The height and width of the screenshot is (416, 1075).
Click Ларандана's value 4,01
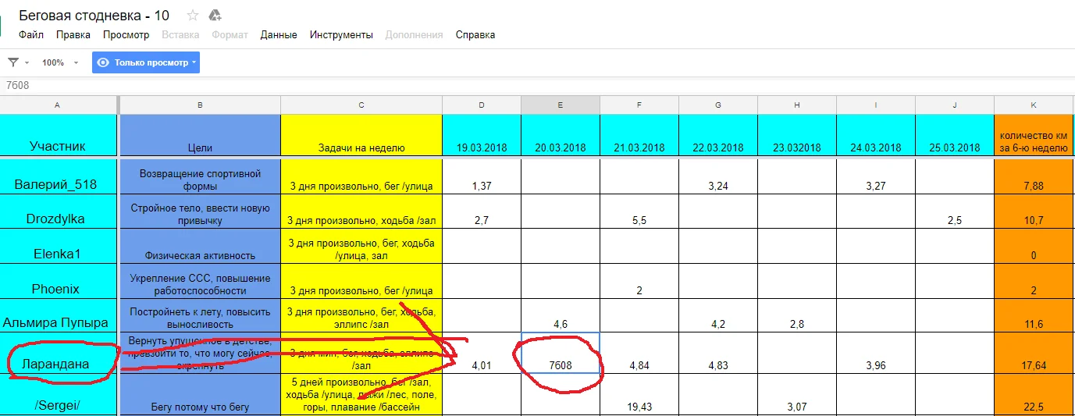pos(482,353)
